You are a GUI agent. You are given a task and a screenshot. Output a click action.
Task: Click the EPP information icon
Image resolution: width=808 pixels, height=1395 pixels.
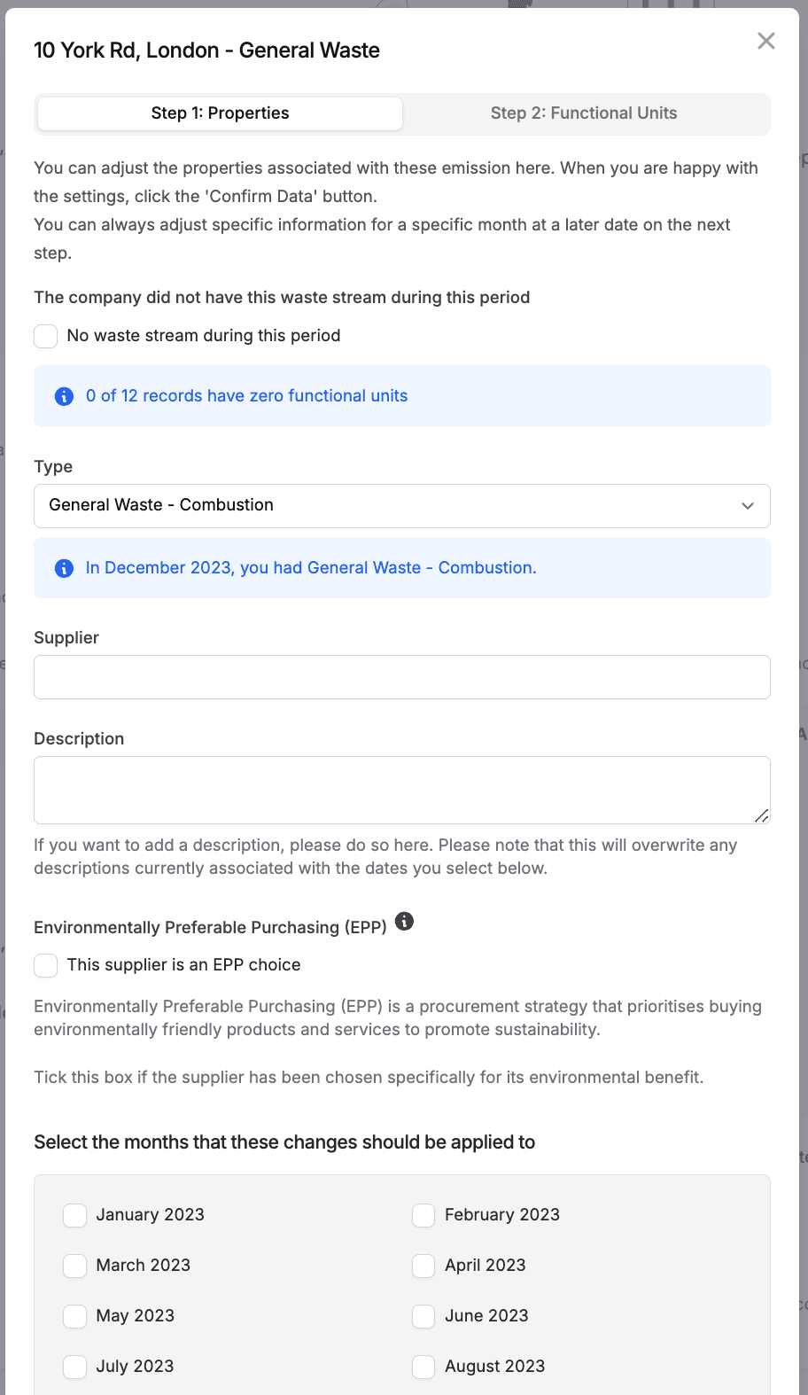(404, 922)
